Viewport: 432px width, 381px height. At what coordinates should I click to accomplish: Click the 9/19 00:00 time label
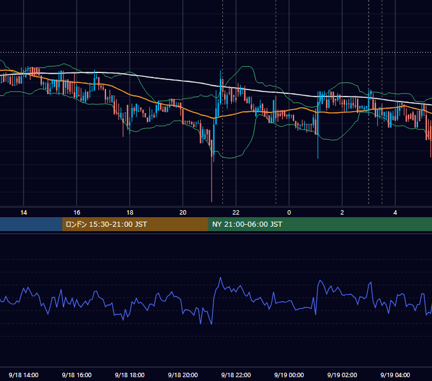(x=289, y=375)
